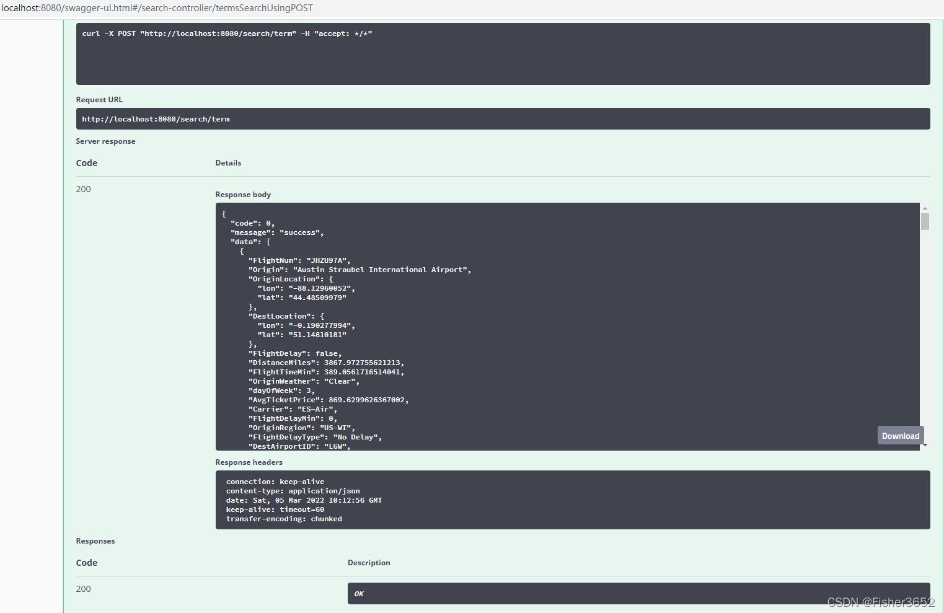Click the "Code" header under Responses
Image resolution: width=944 pixels, height=613 pixels.
click(x=87, y=563)
